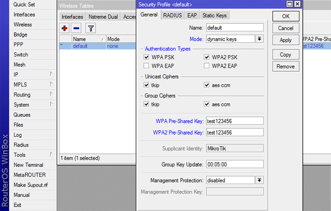The height and width of the screenshot is (211, 331).
Task: Open Radius in the sidebar menu
Action: pyautogui.click(x=33, y=145)
